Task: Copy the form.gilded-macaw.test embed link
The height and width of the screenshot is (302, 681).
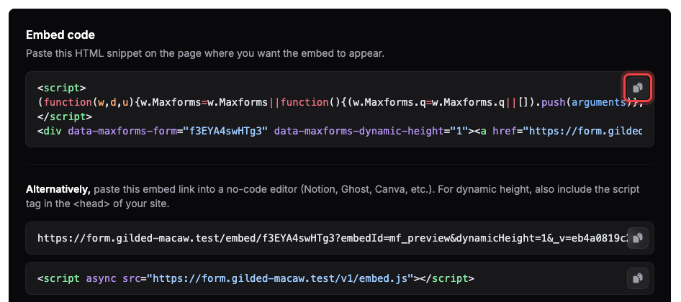Action: pos(638,238)
